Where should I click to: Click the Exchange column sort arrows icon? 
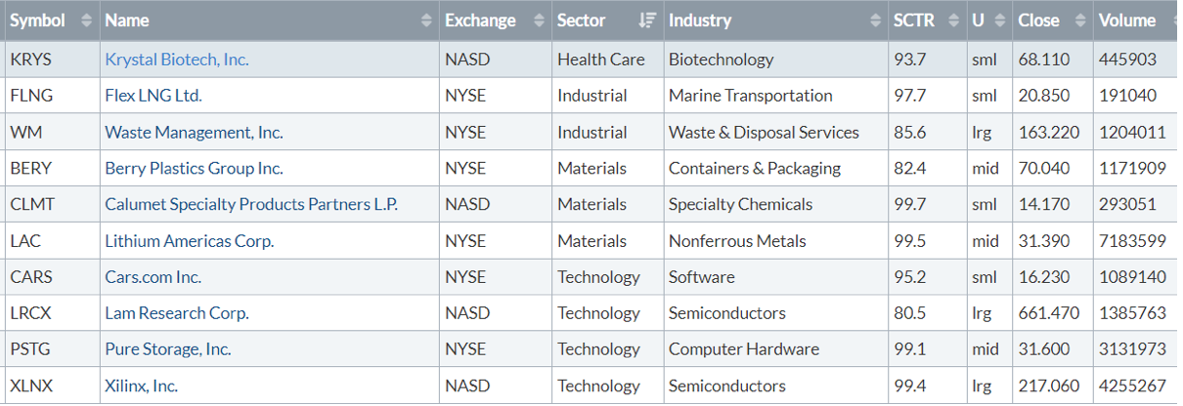click(x=539, y=20)
